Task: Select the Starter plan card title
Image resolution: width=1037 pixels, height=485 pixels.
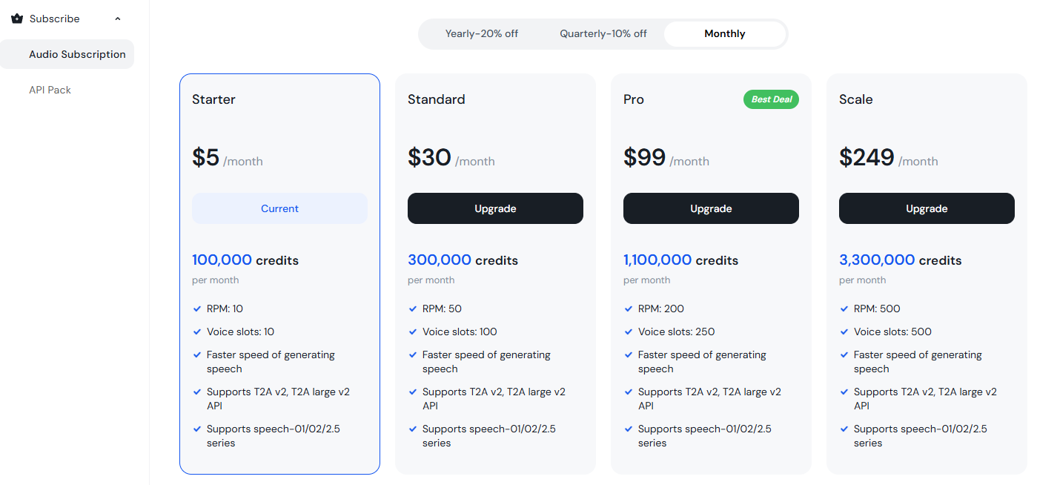Action: (x=213, y=99)
